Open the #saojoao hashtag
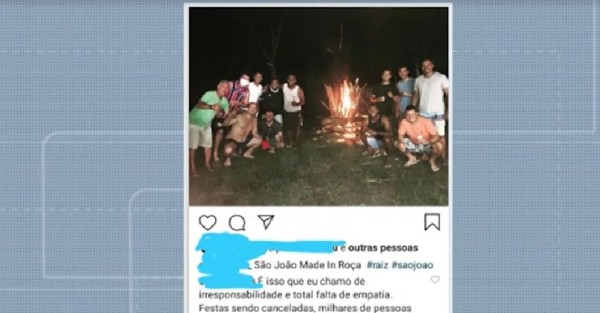 [412, 265]
